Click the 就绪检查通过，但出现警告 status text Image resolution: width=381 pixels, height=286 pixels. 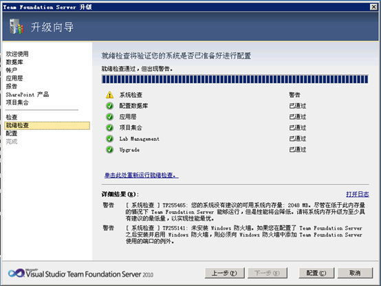[138, 69]
